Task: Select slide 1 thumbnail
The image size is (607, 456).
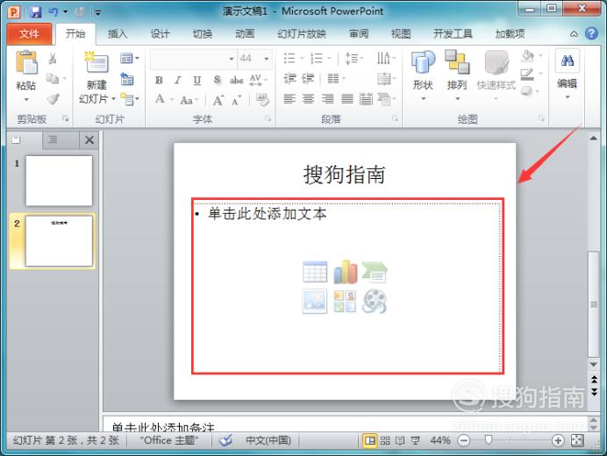Action: 59,181
